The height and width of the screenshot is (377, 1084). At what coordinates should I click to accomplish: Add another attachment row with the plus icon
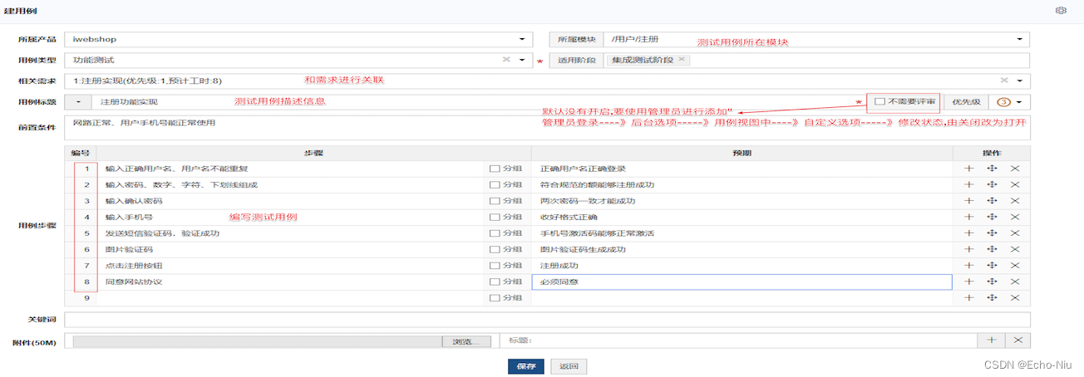[x=991, y=340]
